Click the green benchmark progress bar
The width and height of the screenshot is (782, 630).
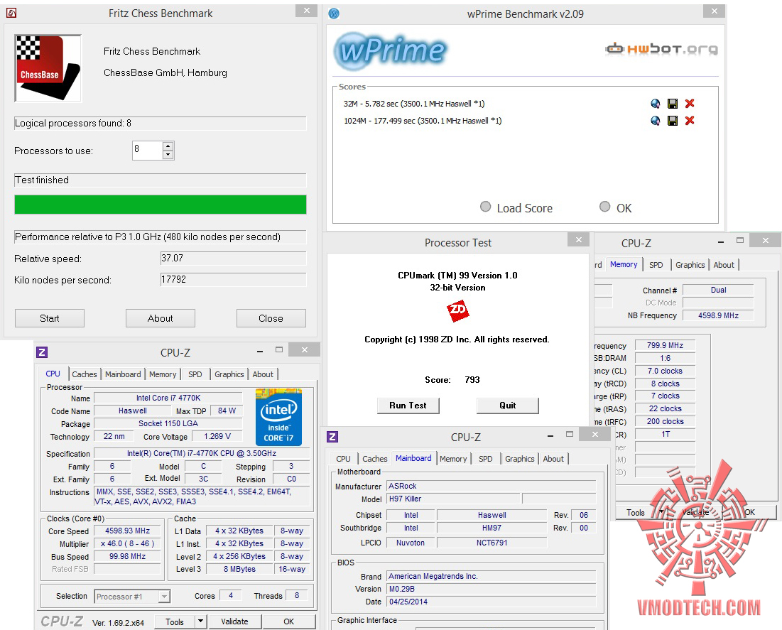160,205
